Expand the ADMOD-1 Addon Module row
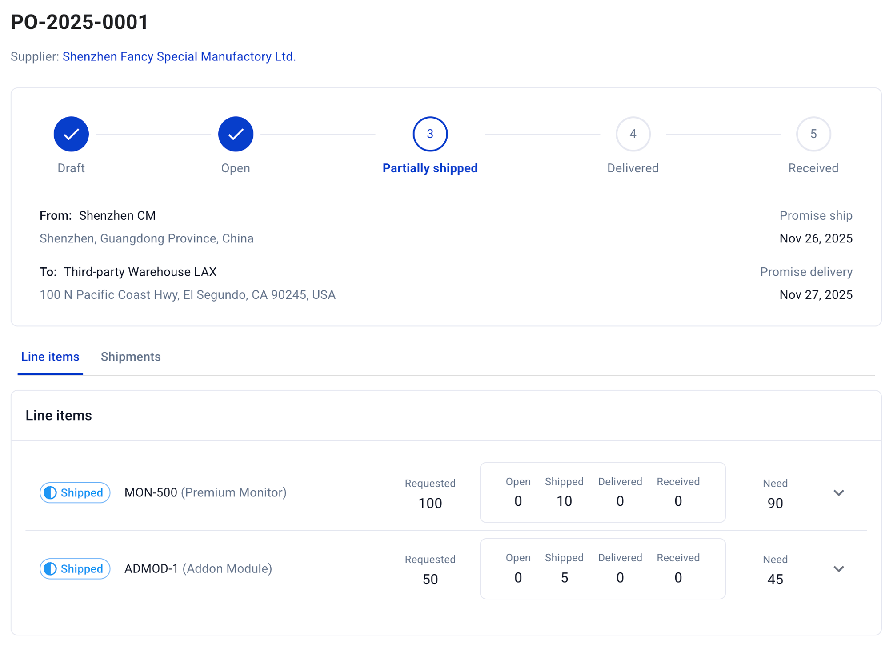This screenshot has height=647, width=889. coord(838,569)
